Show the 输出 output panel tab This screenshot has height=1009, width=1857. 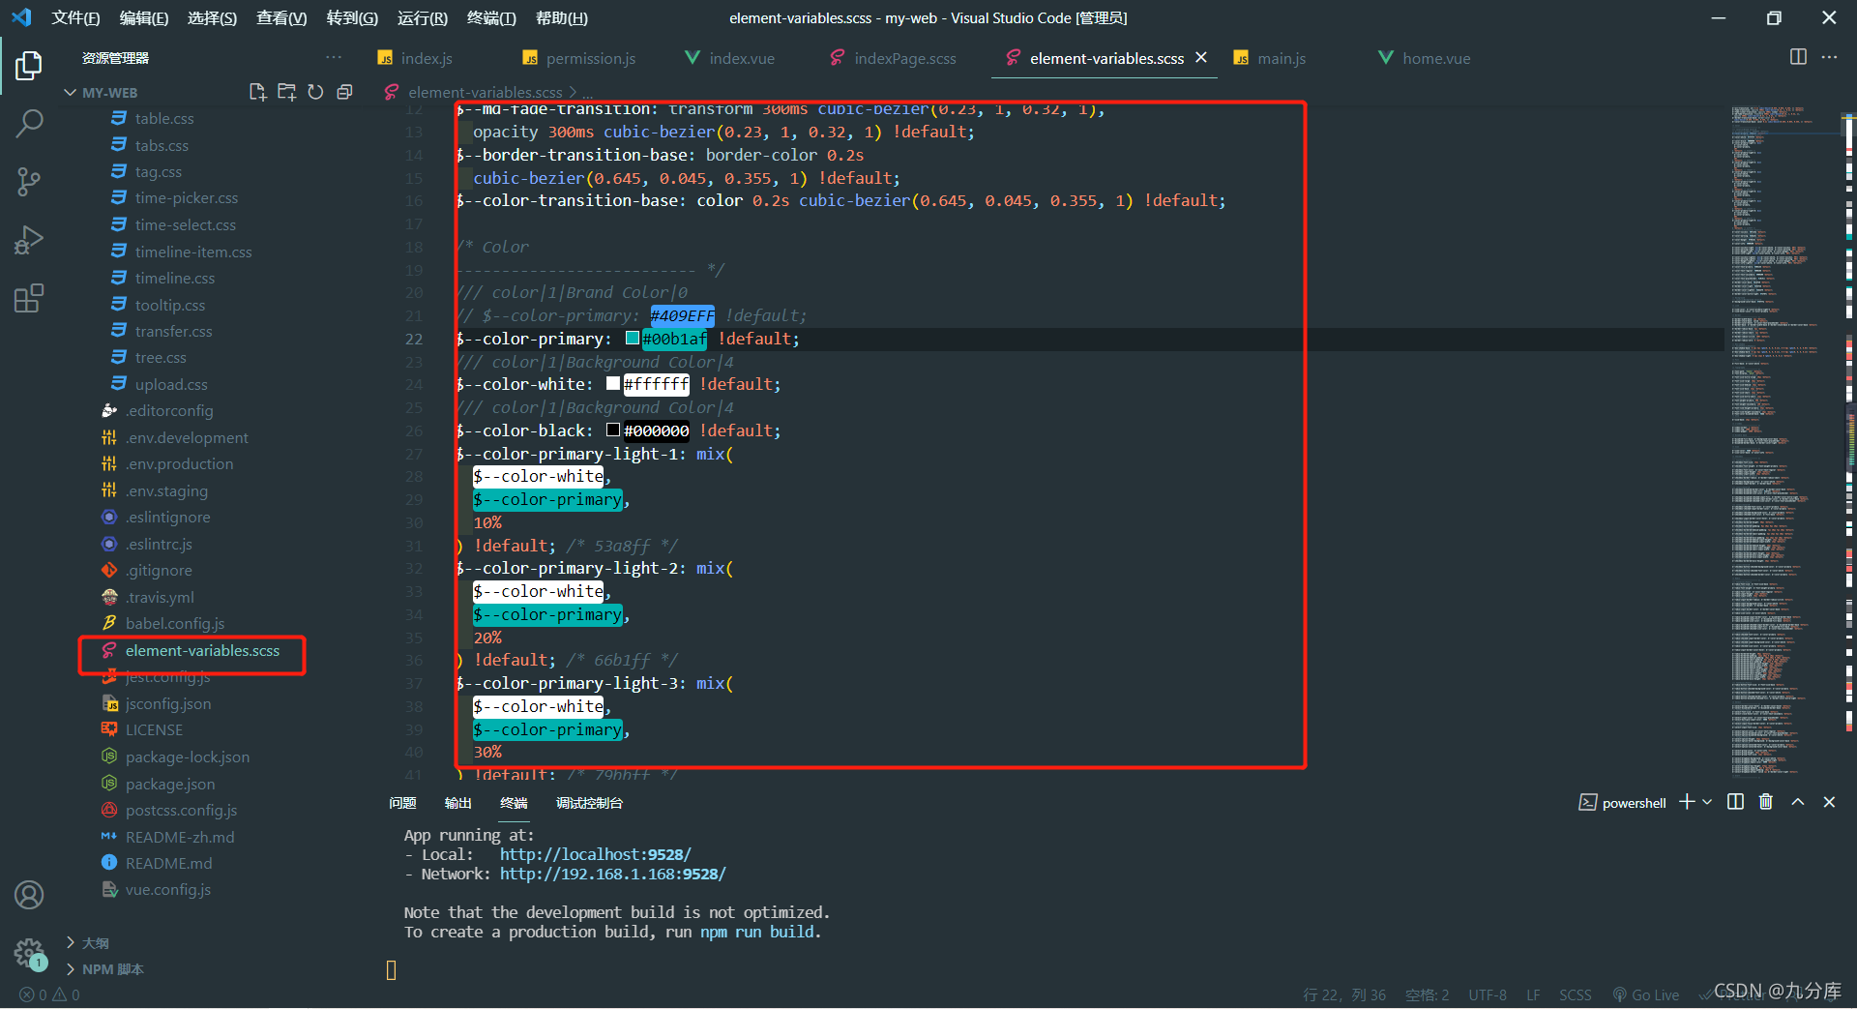coord(457,803)
